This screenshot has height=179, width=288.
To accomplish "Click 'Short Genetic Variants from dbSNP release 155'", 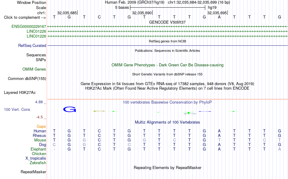I will 167,74.
